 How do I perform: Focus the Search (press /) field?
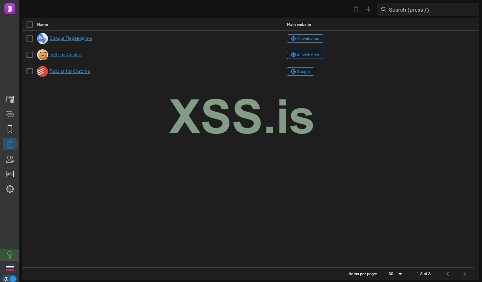coord(428,10)
